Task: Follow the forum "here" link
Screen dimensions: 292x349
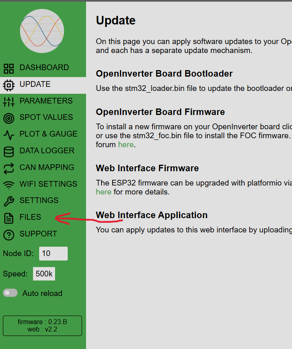Action: 126,145
